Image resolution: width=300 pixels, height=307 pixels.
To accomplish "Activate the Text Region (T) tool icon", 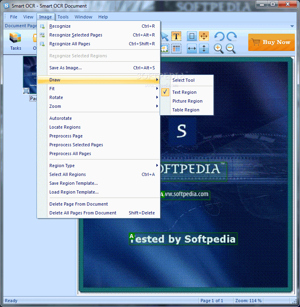I will [176, 36].
